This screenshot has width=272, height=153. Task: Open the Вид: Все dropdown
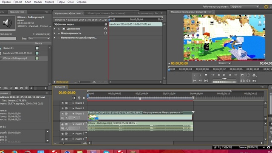click(39, 38)
